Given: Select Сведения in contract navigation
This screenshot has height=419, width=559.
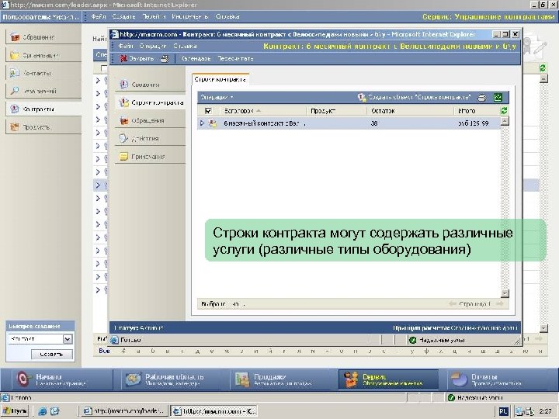Looking at the screenshot, I should [150, 85].
